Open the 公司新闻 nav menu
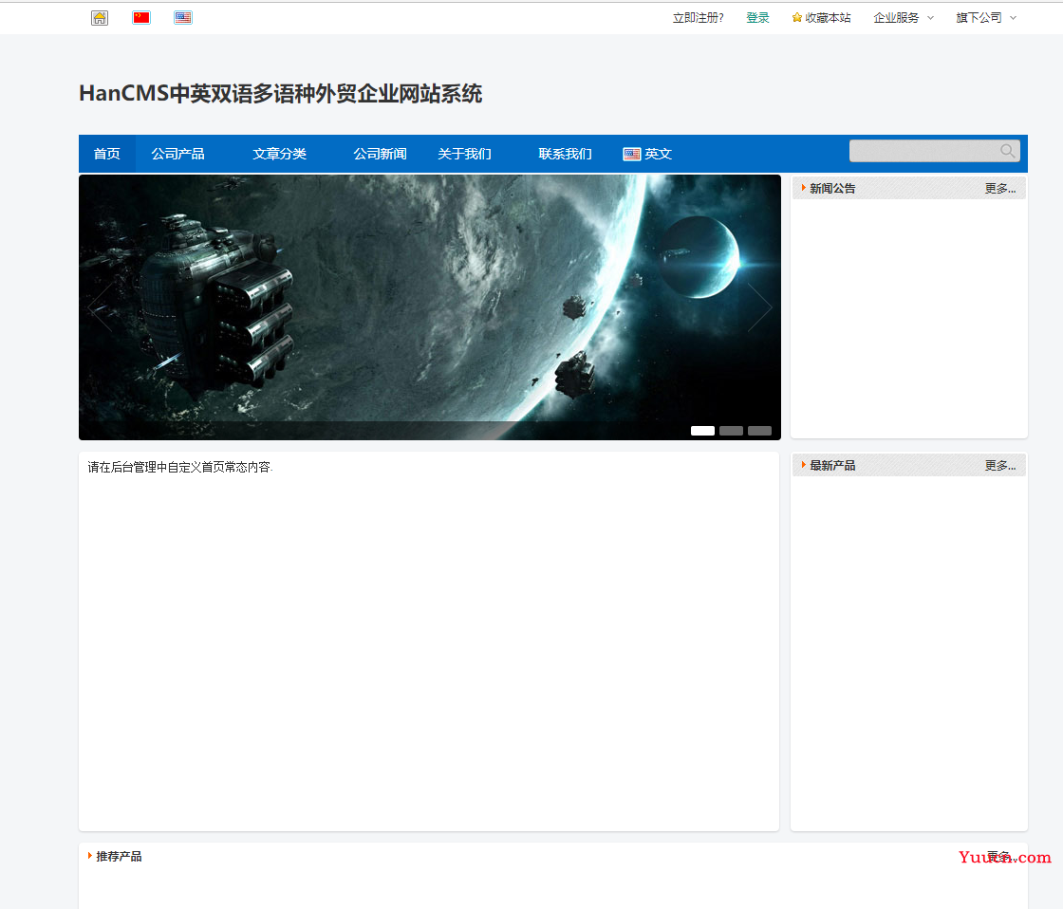1063x909 pixels. [x=380, y=154]
